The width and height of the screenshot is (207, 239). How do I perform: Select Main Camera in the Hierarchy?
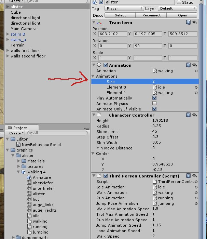coord(23,29)
